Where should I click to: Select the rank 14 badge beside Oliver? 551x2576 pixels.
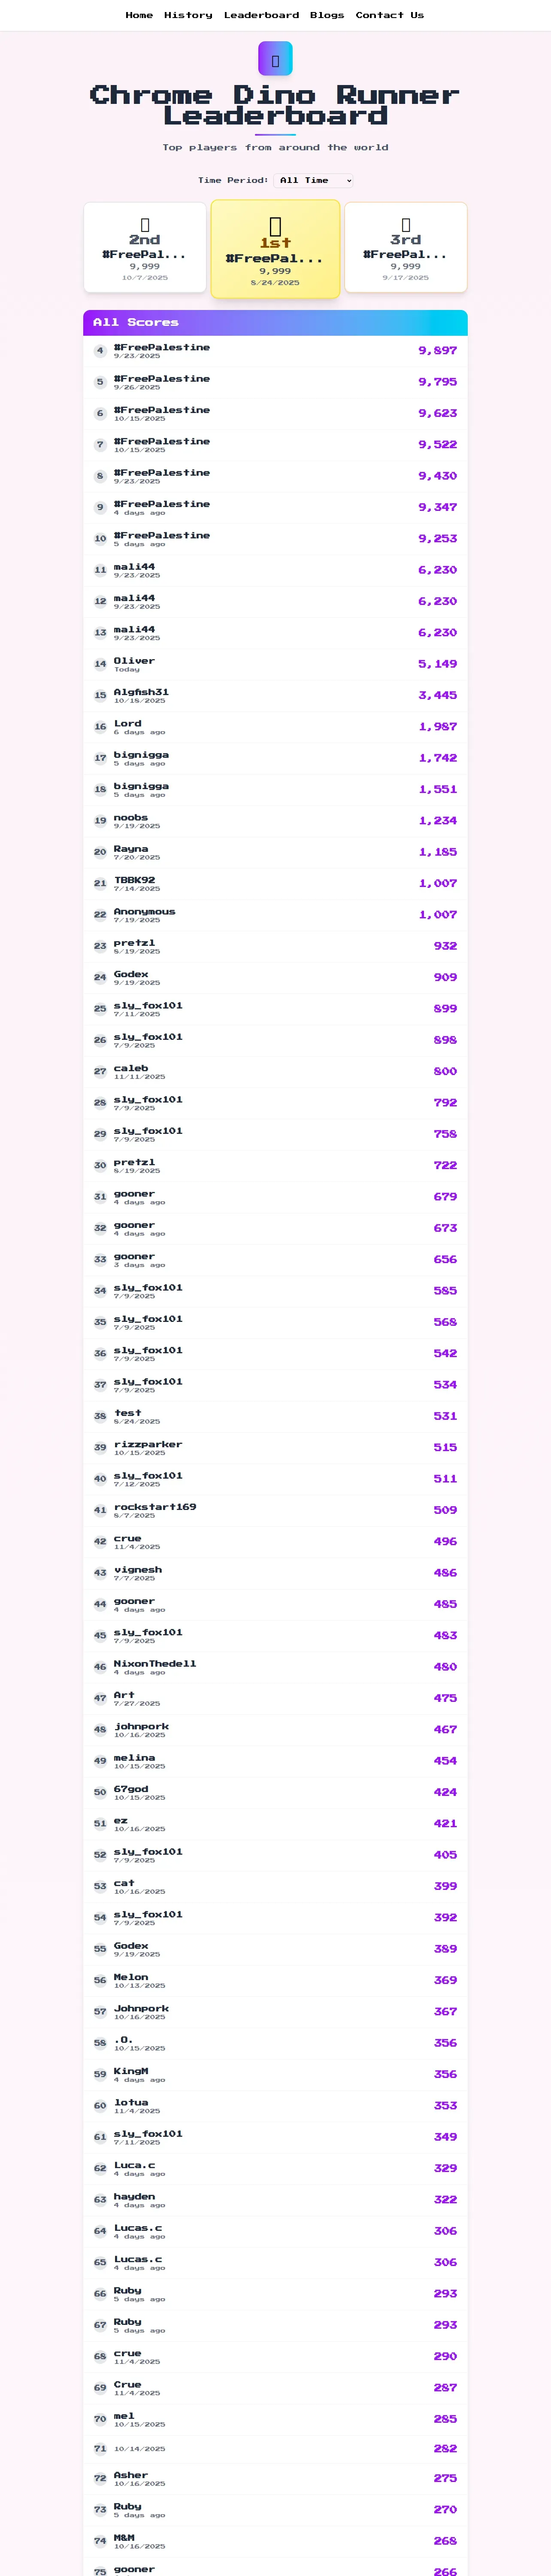[x=100, y=664]
